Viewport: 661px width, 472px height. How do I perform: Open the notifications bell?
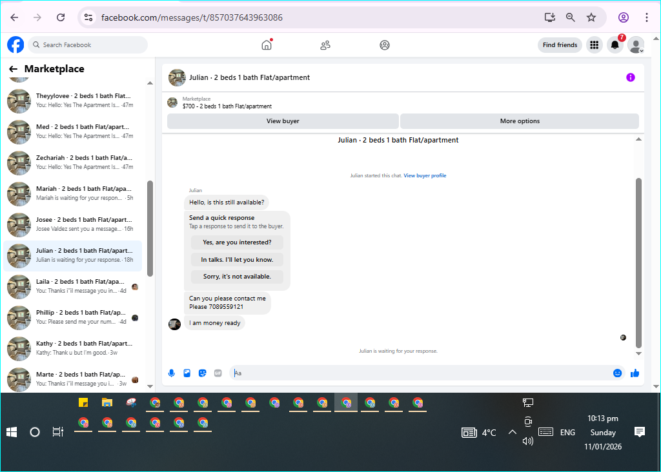[615, 44]
